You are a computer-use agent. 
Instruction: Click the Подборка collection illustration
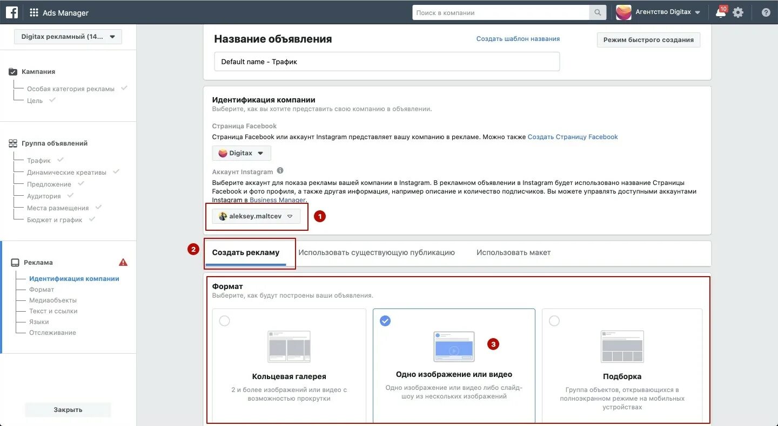(x=622, y=346)
